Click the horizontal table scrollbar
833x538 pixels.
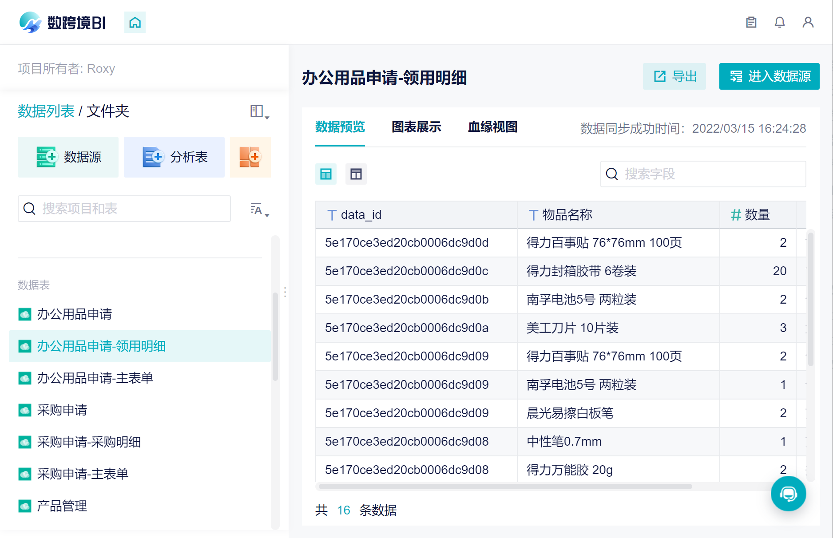click(x=505, y=487)
